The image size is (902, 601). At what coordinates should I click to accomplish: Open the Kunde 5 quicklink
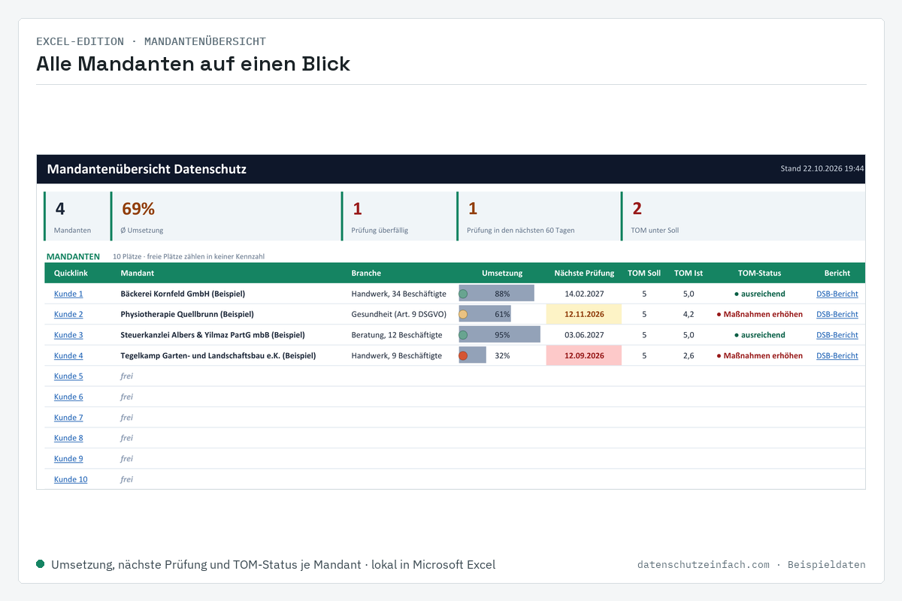[68, 376]
